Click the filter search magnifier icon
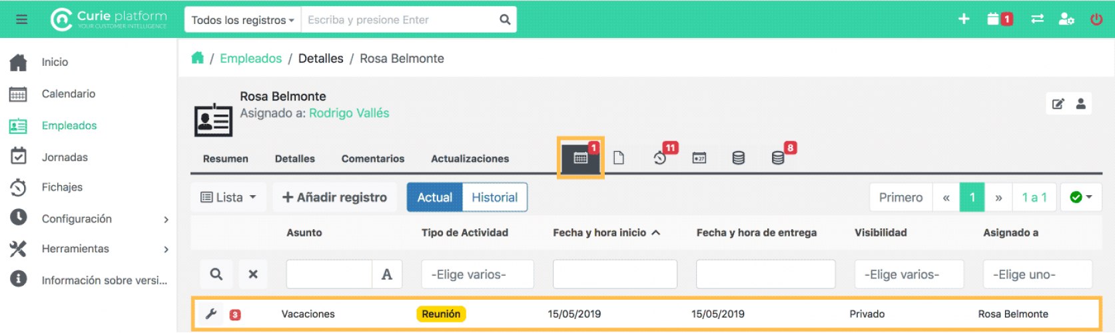 216,274
